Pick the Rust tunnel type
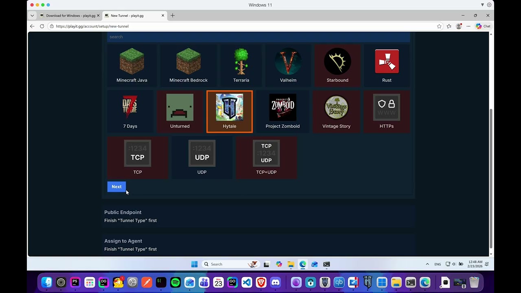This screenshot has height=293, width=521. coord(387,66)
